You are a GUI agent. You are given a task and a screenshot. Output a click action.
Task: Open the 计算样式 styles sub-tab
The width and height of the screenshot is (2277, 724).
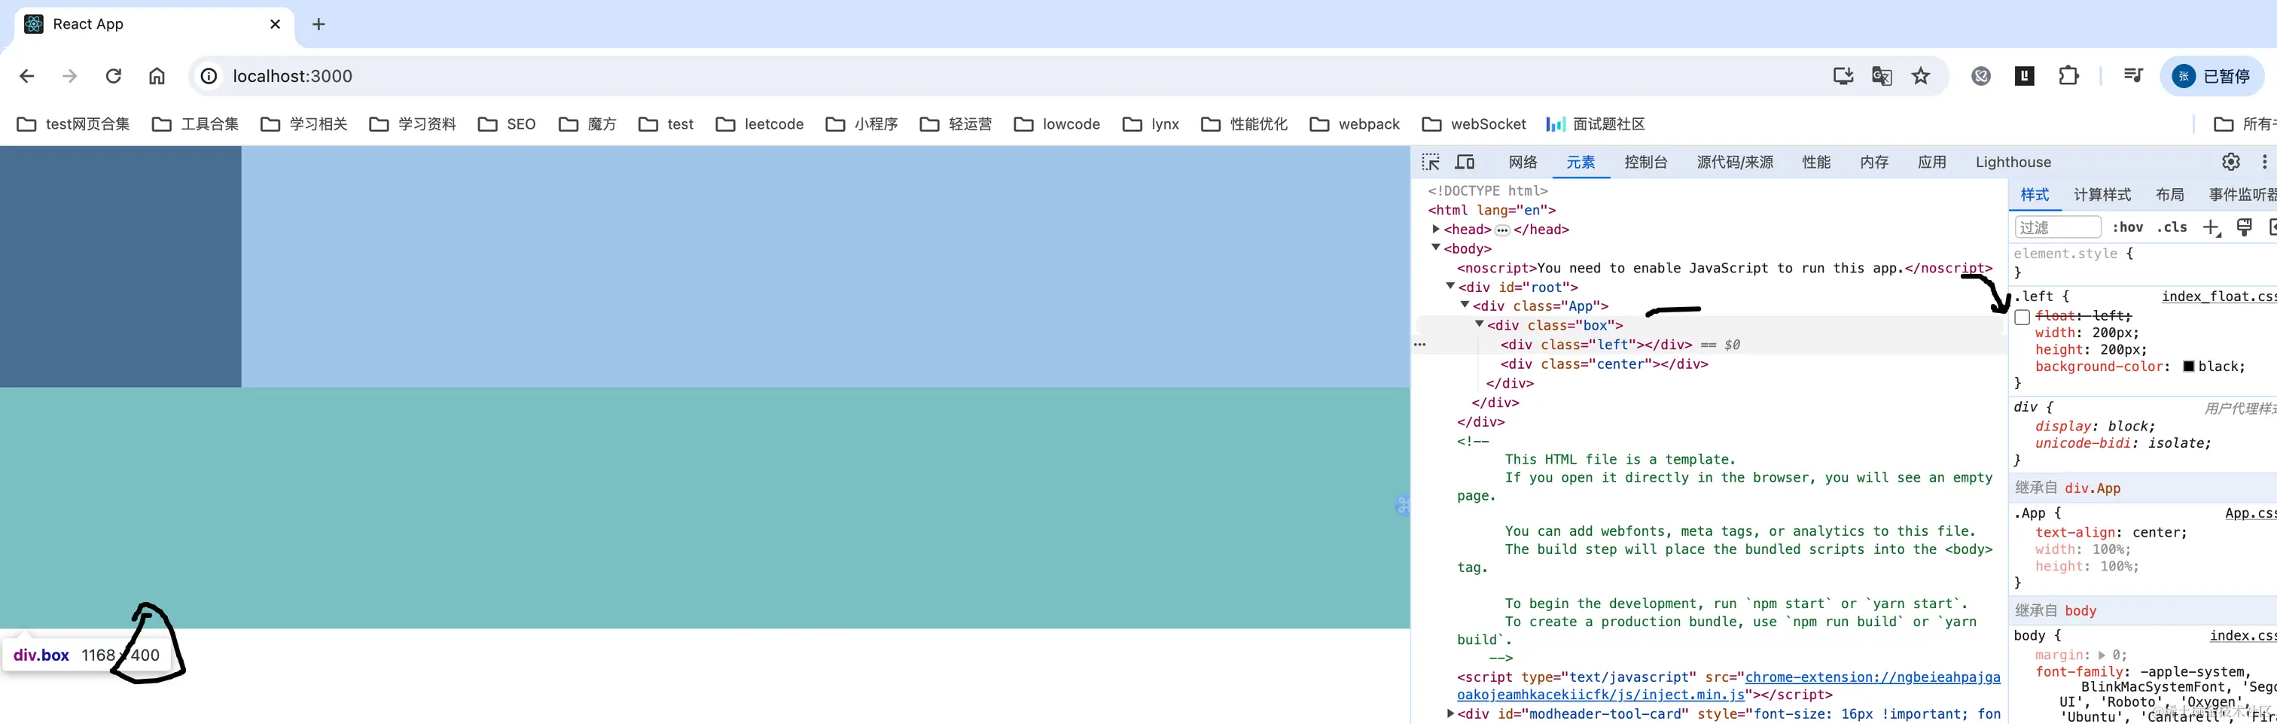point(2102,194)
